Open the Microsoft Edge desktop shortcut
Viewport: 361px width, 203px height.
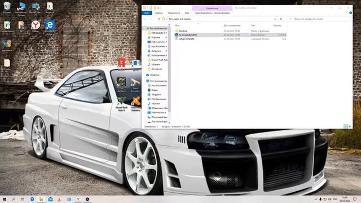point(50,27)
